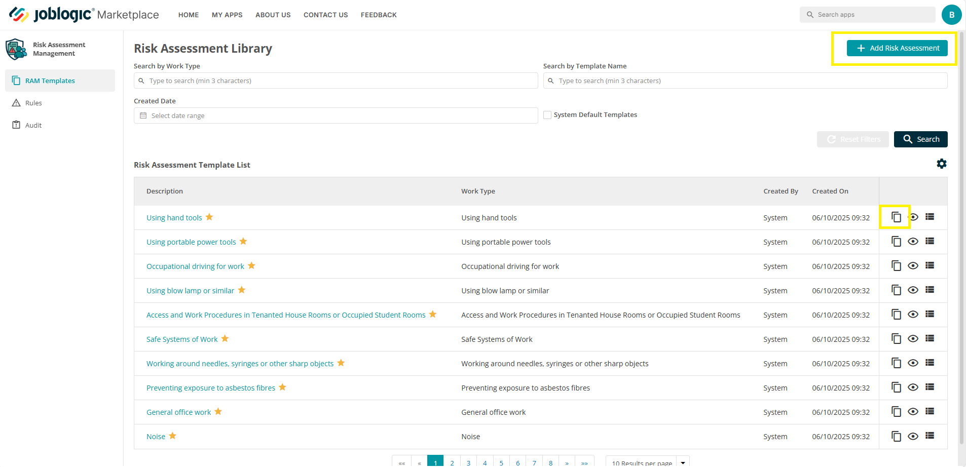Jump to last page in pagination
This screenshot has width=966, height=467.
coord(584,461)
